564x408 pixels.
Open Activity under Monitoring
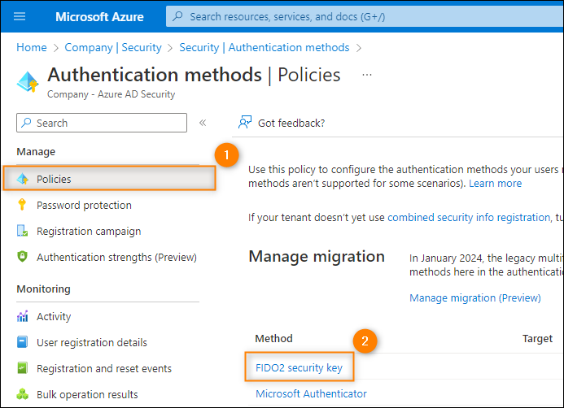(54, 316)
